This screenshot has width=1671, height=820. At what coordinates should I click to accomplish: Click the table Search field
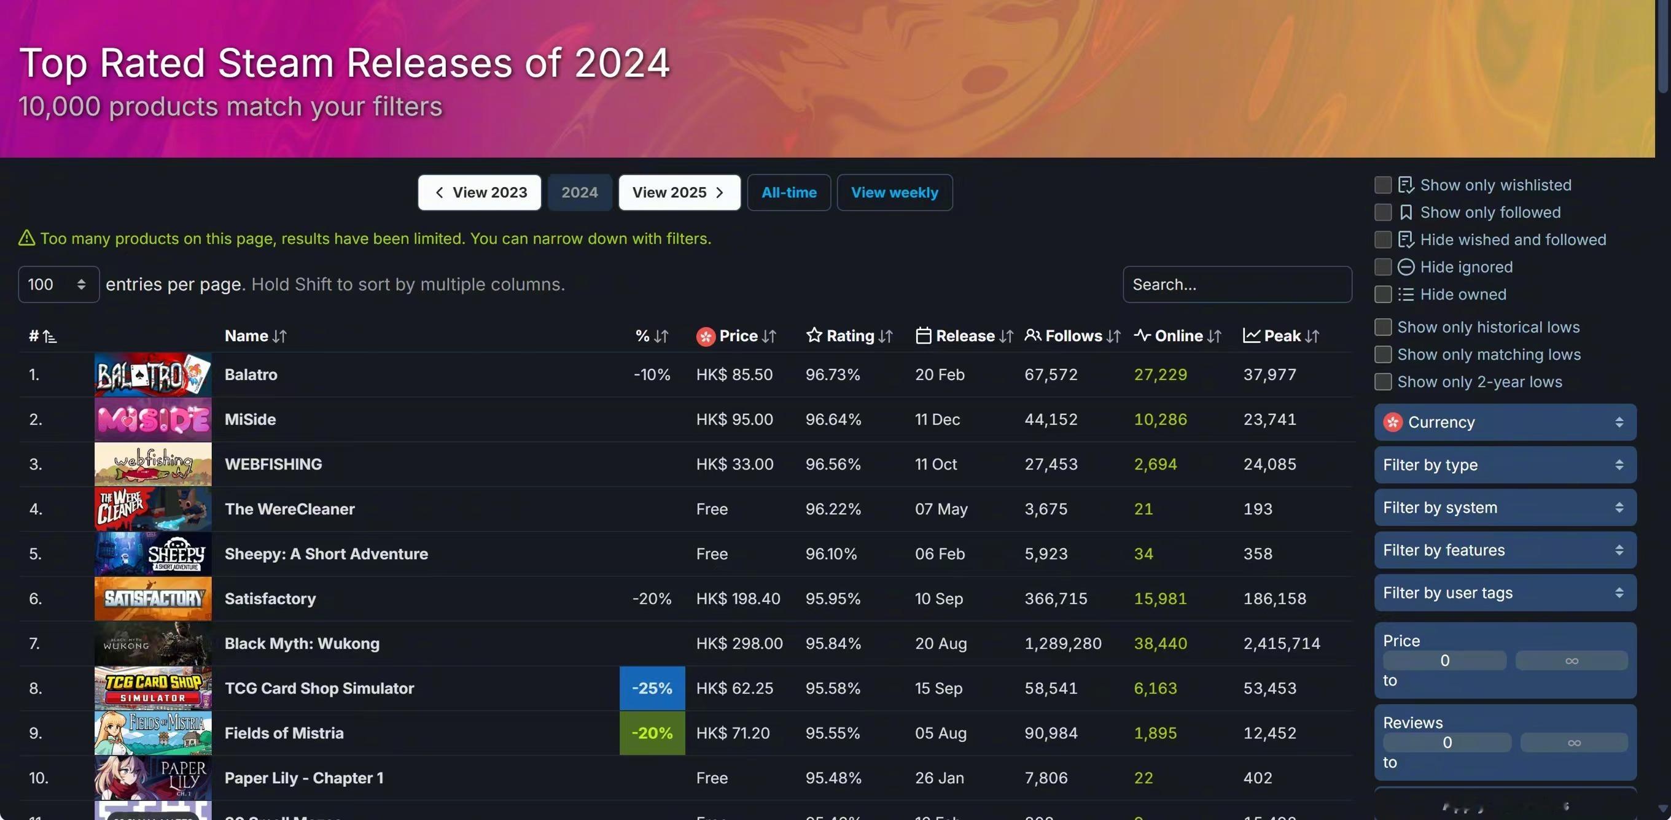[1237, 284]
